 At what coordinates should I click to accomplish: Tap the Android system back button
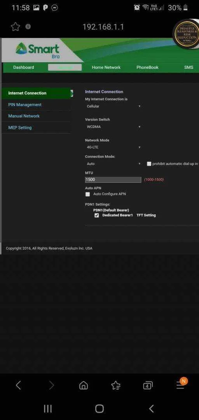tap(151, 409)
